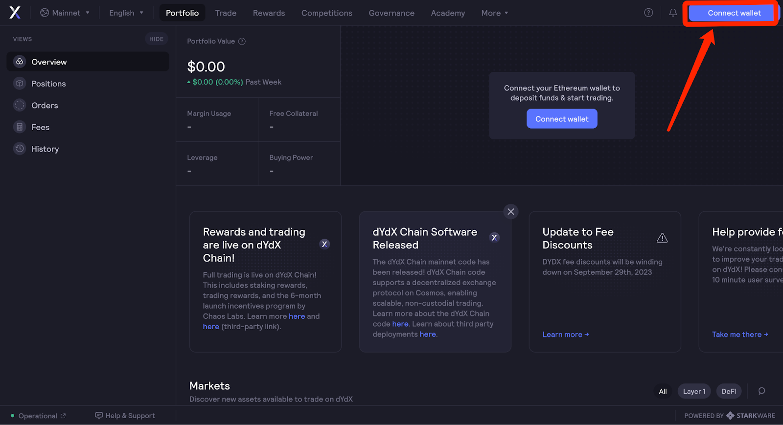Image resolution: width=783 pixels, height=425 pixels.
Task: Click the Free Collateral label
Action: pos(294,113)
